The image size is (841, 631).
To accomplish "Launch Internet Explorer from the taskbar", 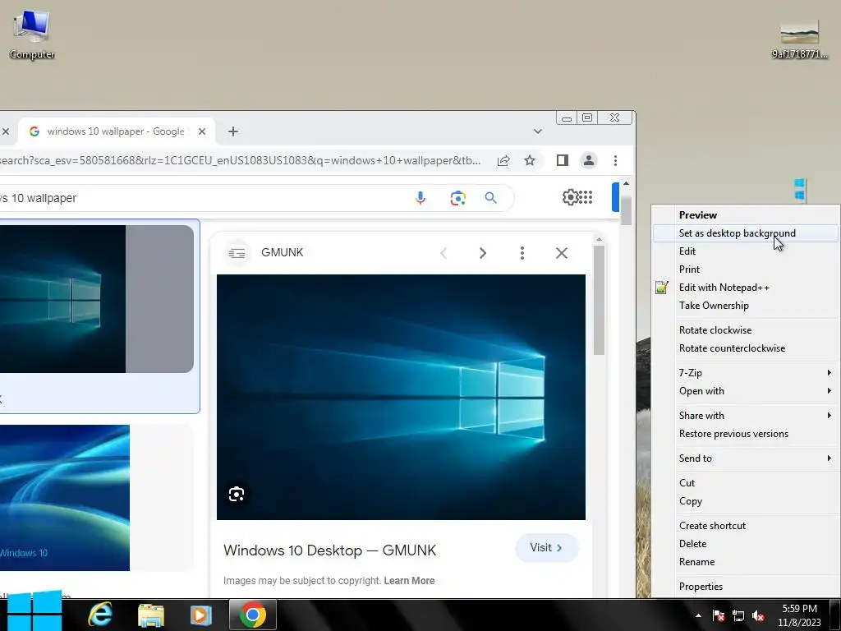I will 100,615.
